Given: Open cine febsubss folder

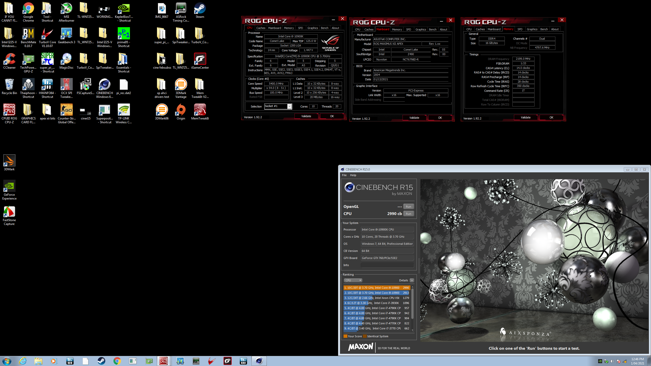Looking at the screenshot, I should [x=162, y=61].
